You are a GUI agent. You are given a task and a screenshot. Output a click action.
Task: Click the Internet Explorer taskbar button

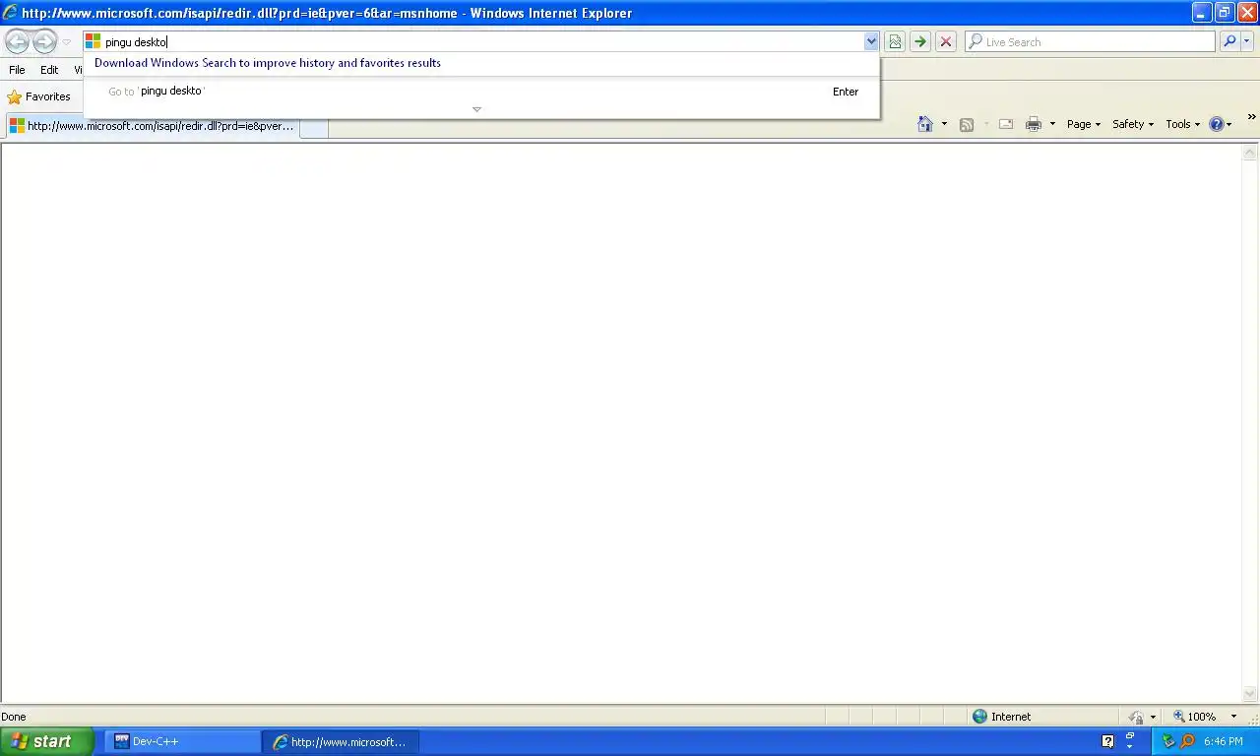tap(343, 742)
